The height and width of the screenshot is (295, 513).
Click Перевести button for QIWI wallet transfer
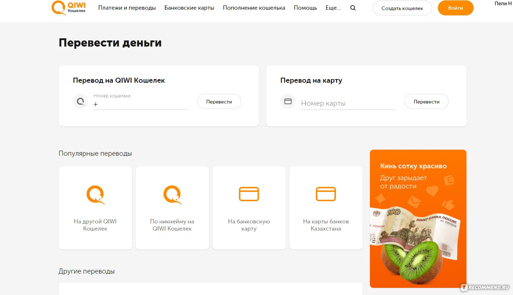tap(219, 102)
